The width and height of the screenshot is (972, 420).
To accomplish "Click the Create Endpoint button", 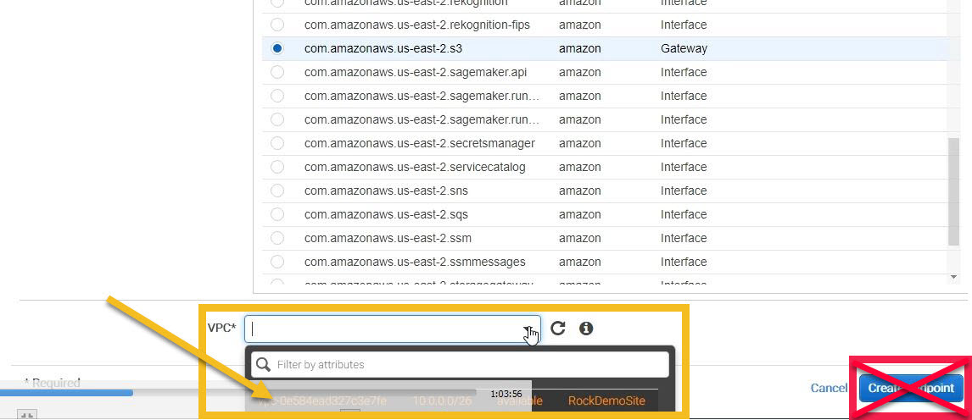I will [x=911, y=388].
